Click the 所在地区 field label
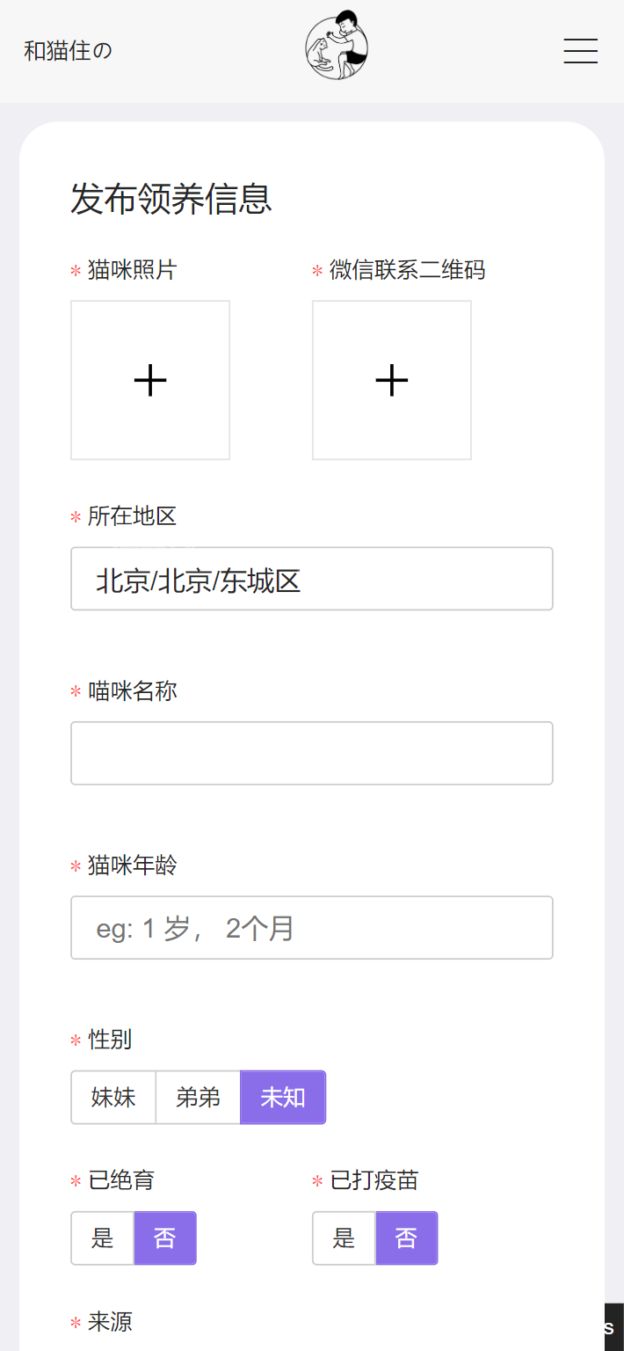This screenshot has height=1351, width=624. click(x=132, y=515)
